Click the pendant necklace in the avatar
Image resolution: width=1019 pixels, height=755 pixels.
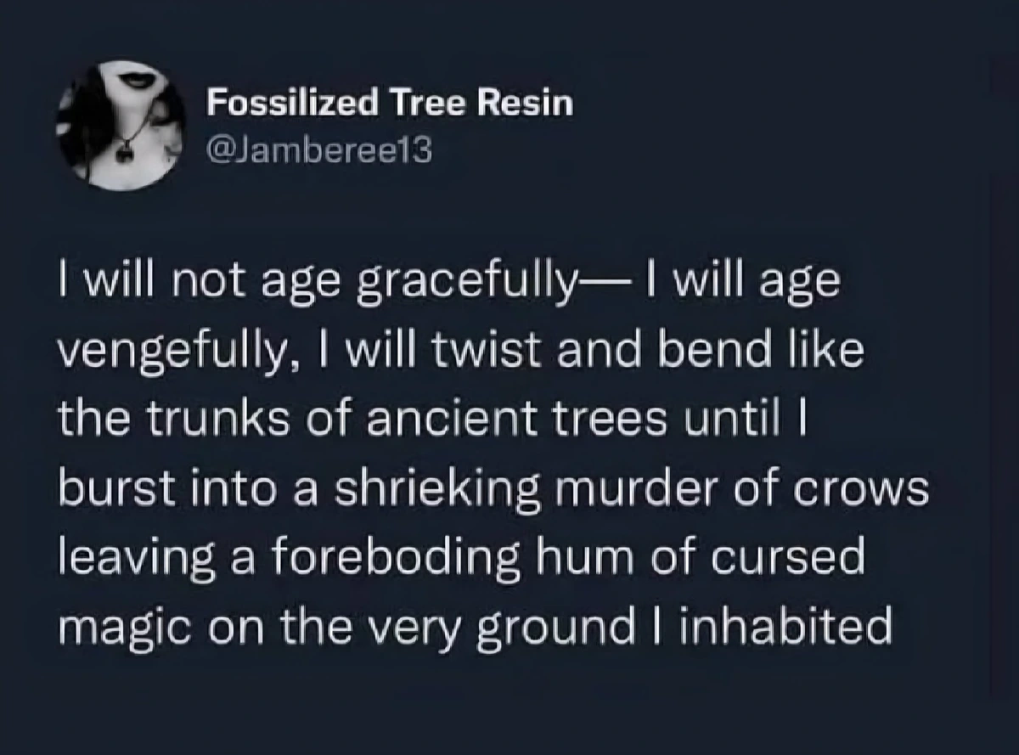click(126, 153)
